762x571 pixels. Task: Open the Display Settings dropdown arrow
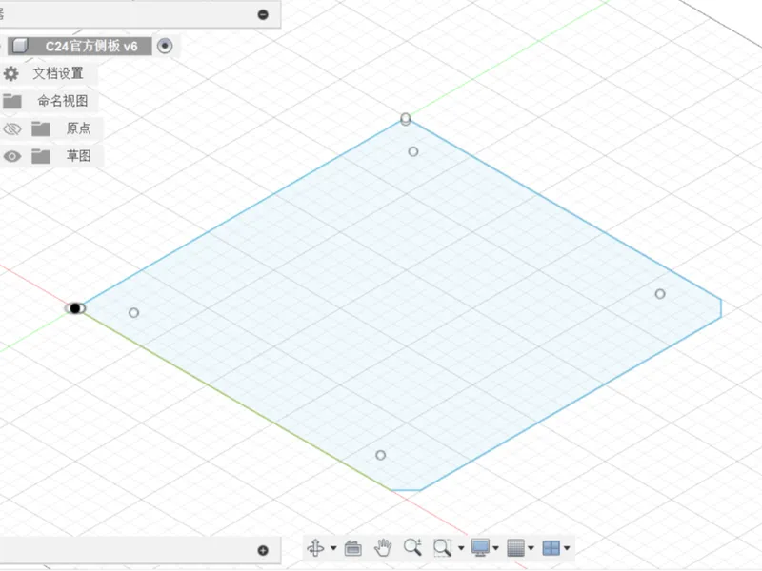[495, 548]
